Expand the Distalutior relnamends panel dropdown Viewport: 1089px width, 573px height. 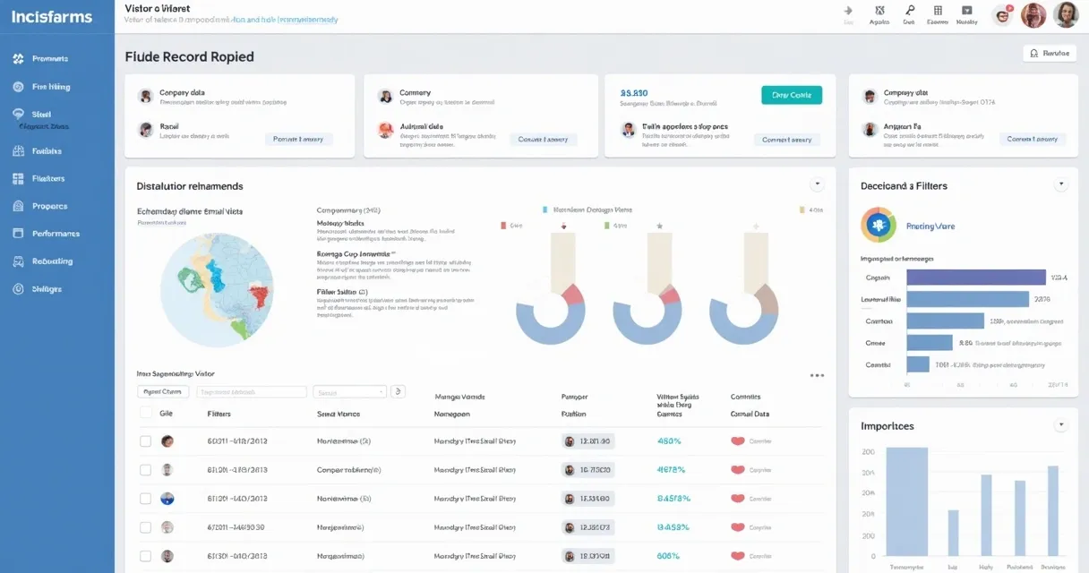(x=817, y=184)
